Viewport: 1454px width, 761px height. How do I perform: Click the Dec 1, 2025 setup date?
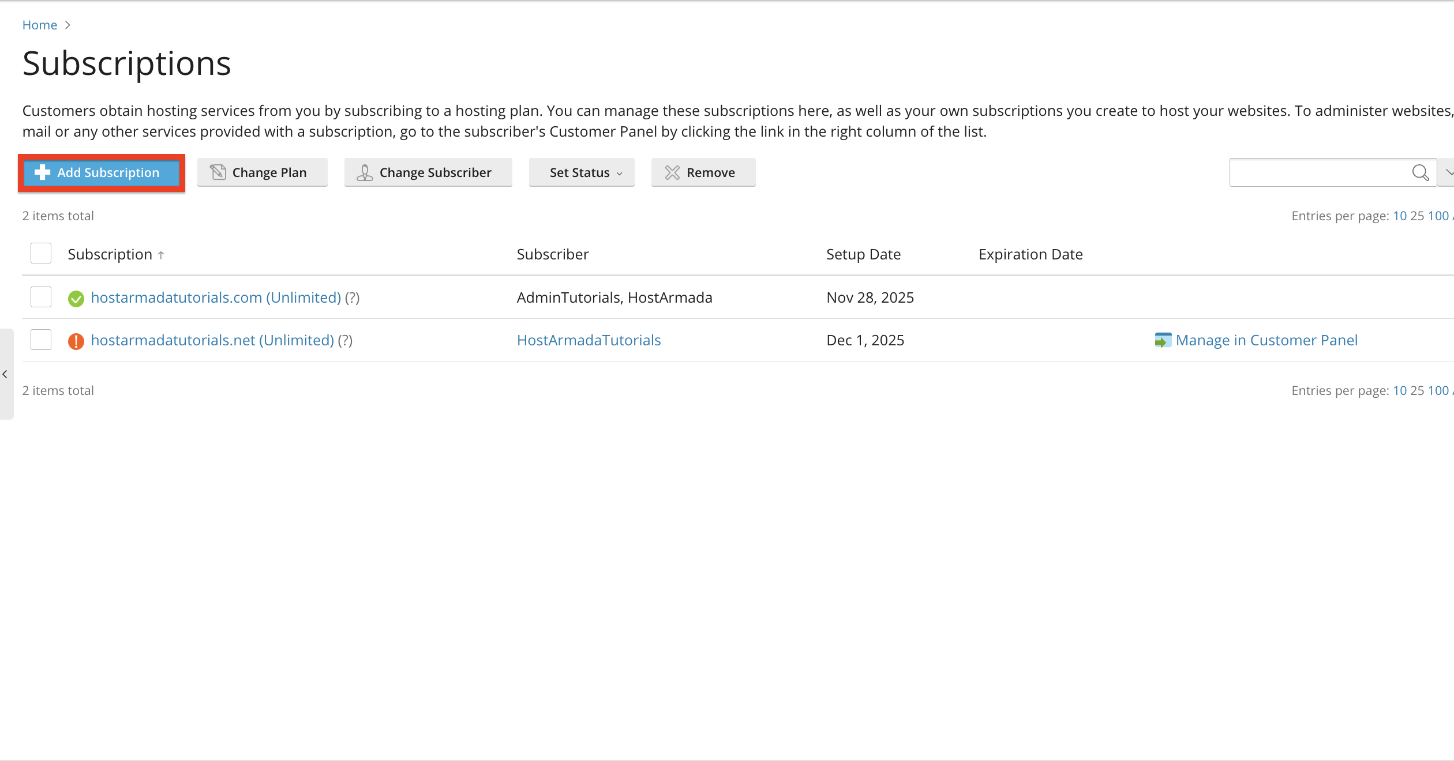(x=865, y=340)
